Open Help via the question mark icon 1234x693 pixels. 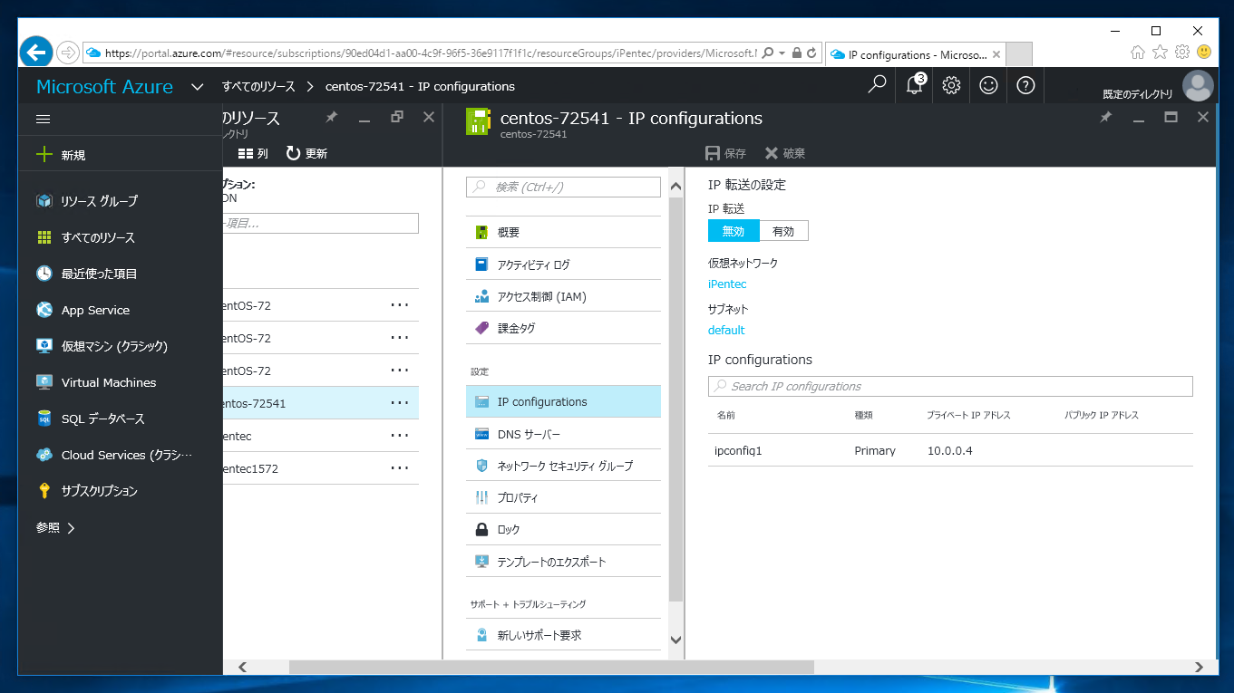[1025, 85]
